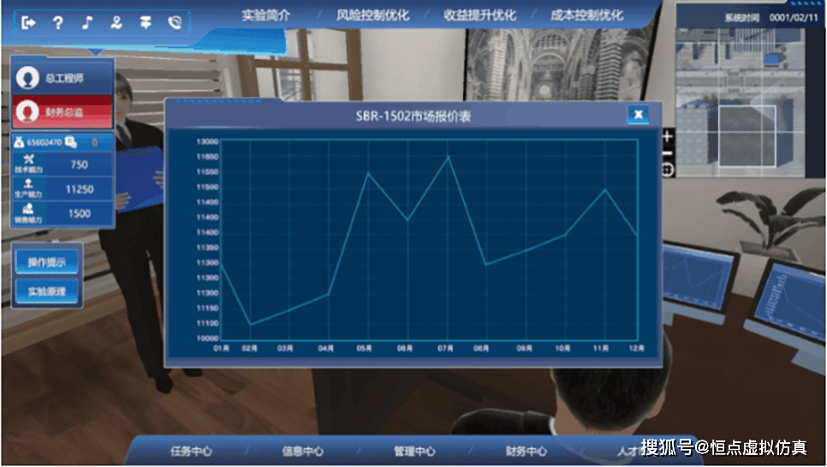Close the SBR-1502 市场报价表 chart window
Image resolution: width=827 pixels, height=467 pixels.
click(x=637, y=115)
